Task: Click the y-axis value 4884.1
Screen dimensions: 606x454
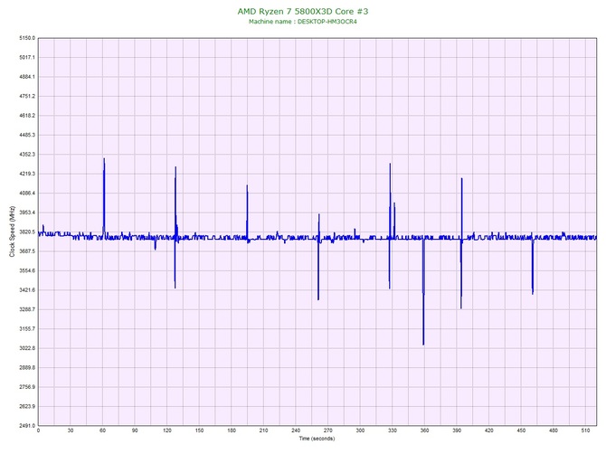Action: coord(27,77)
